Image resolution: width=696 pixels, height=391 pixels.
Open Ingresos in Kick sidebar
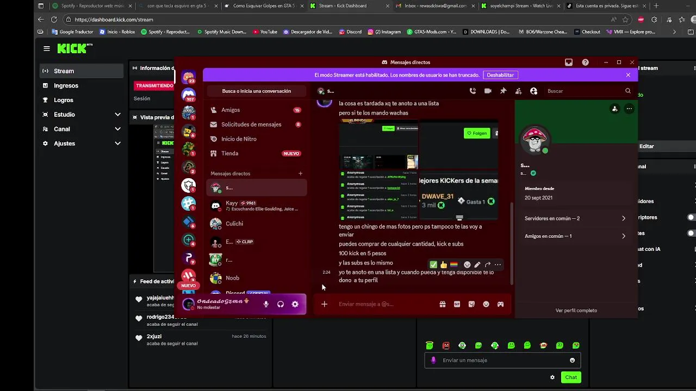[x=82, y=86]
